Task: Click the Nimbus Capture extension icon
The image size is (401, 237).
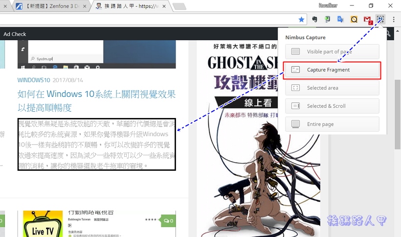Action: (380, 19)
